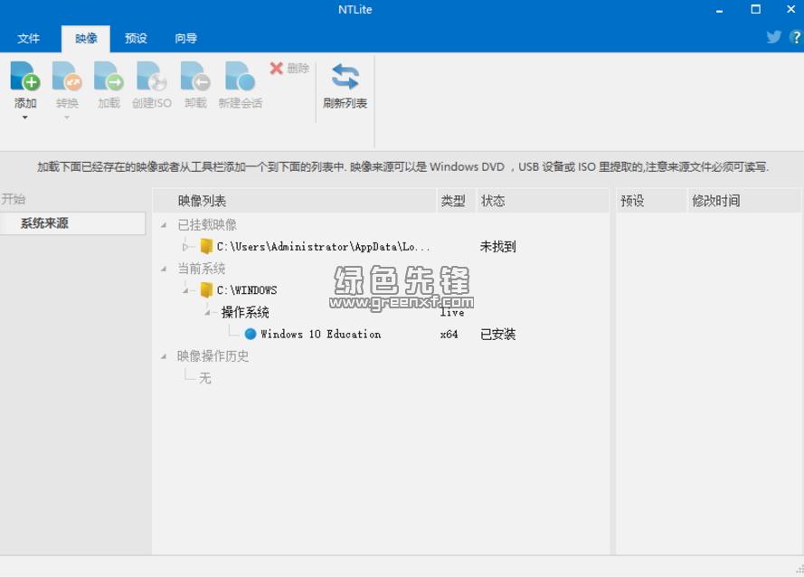804x577 pixels.
Task: Click the 映像操作历史 group label
Action: [213, 356]
